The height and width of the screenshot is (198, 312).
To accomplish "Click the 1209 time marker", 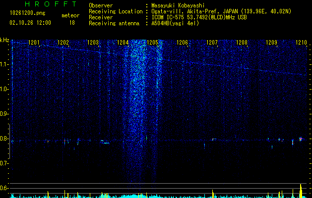I will [x=272, y=43].
